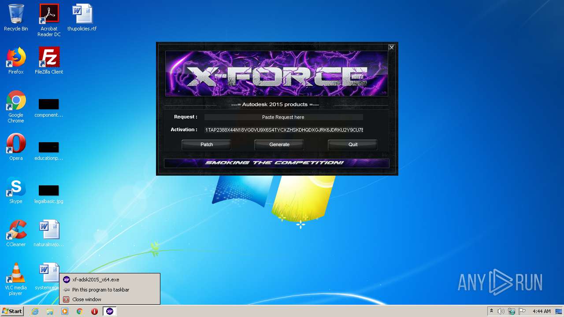Open the Start menu

pos(12,311)
